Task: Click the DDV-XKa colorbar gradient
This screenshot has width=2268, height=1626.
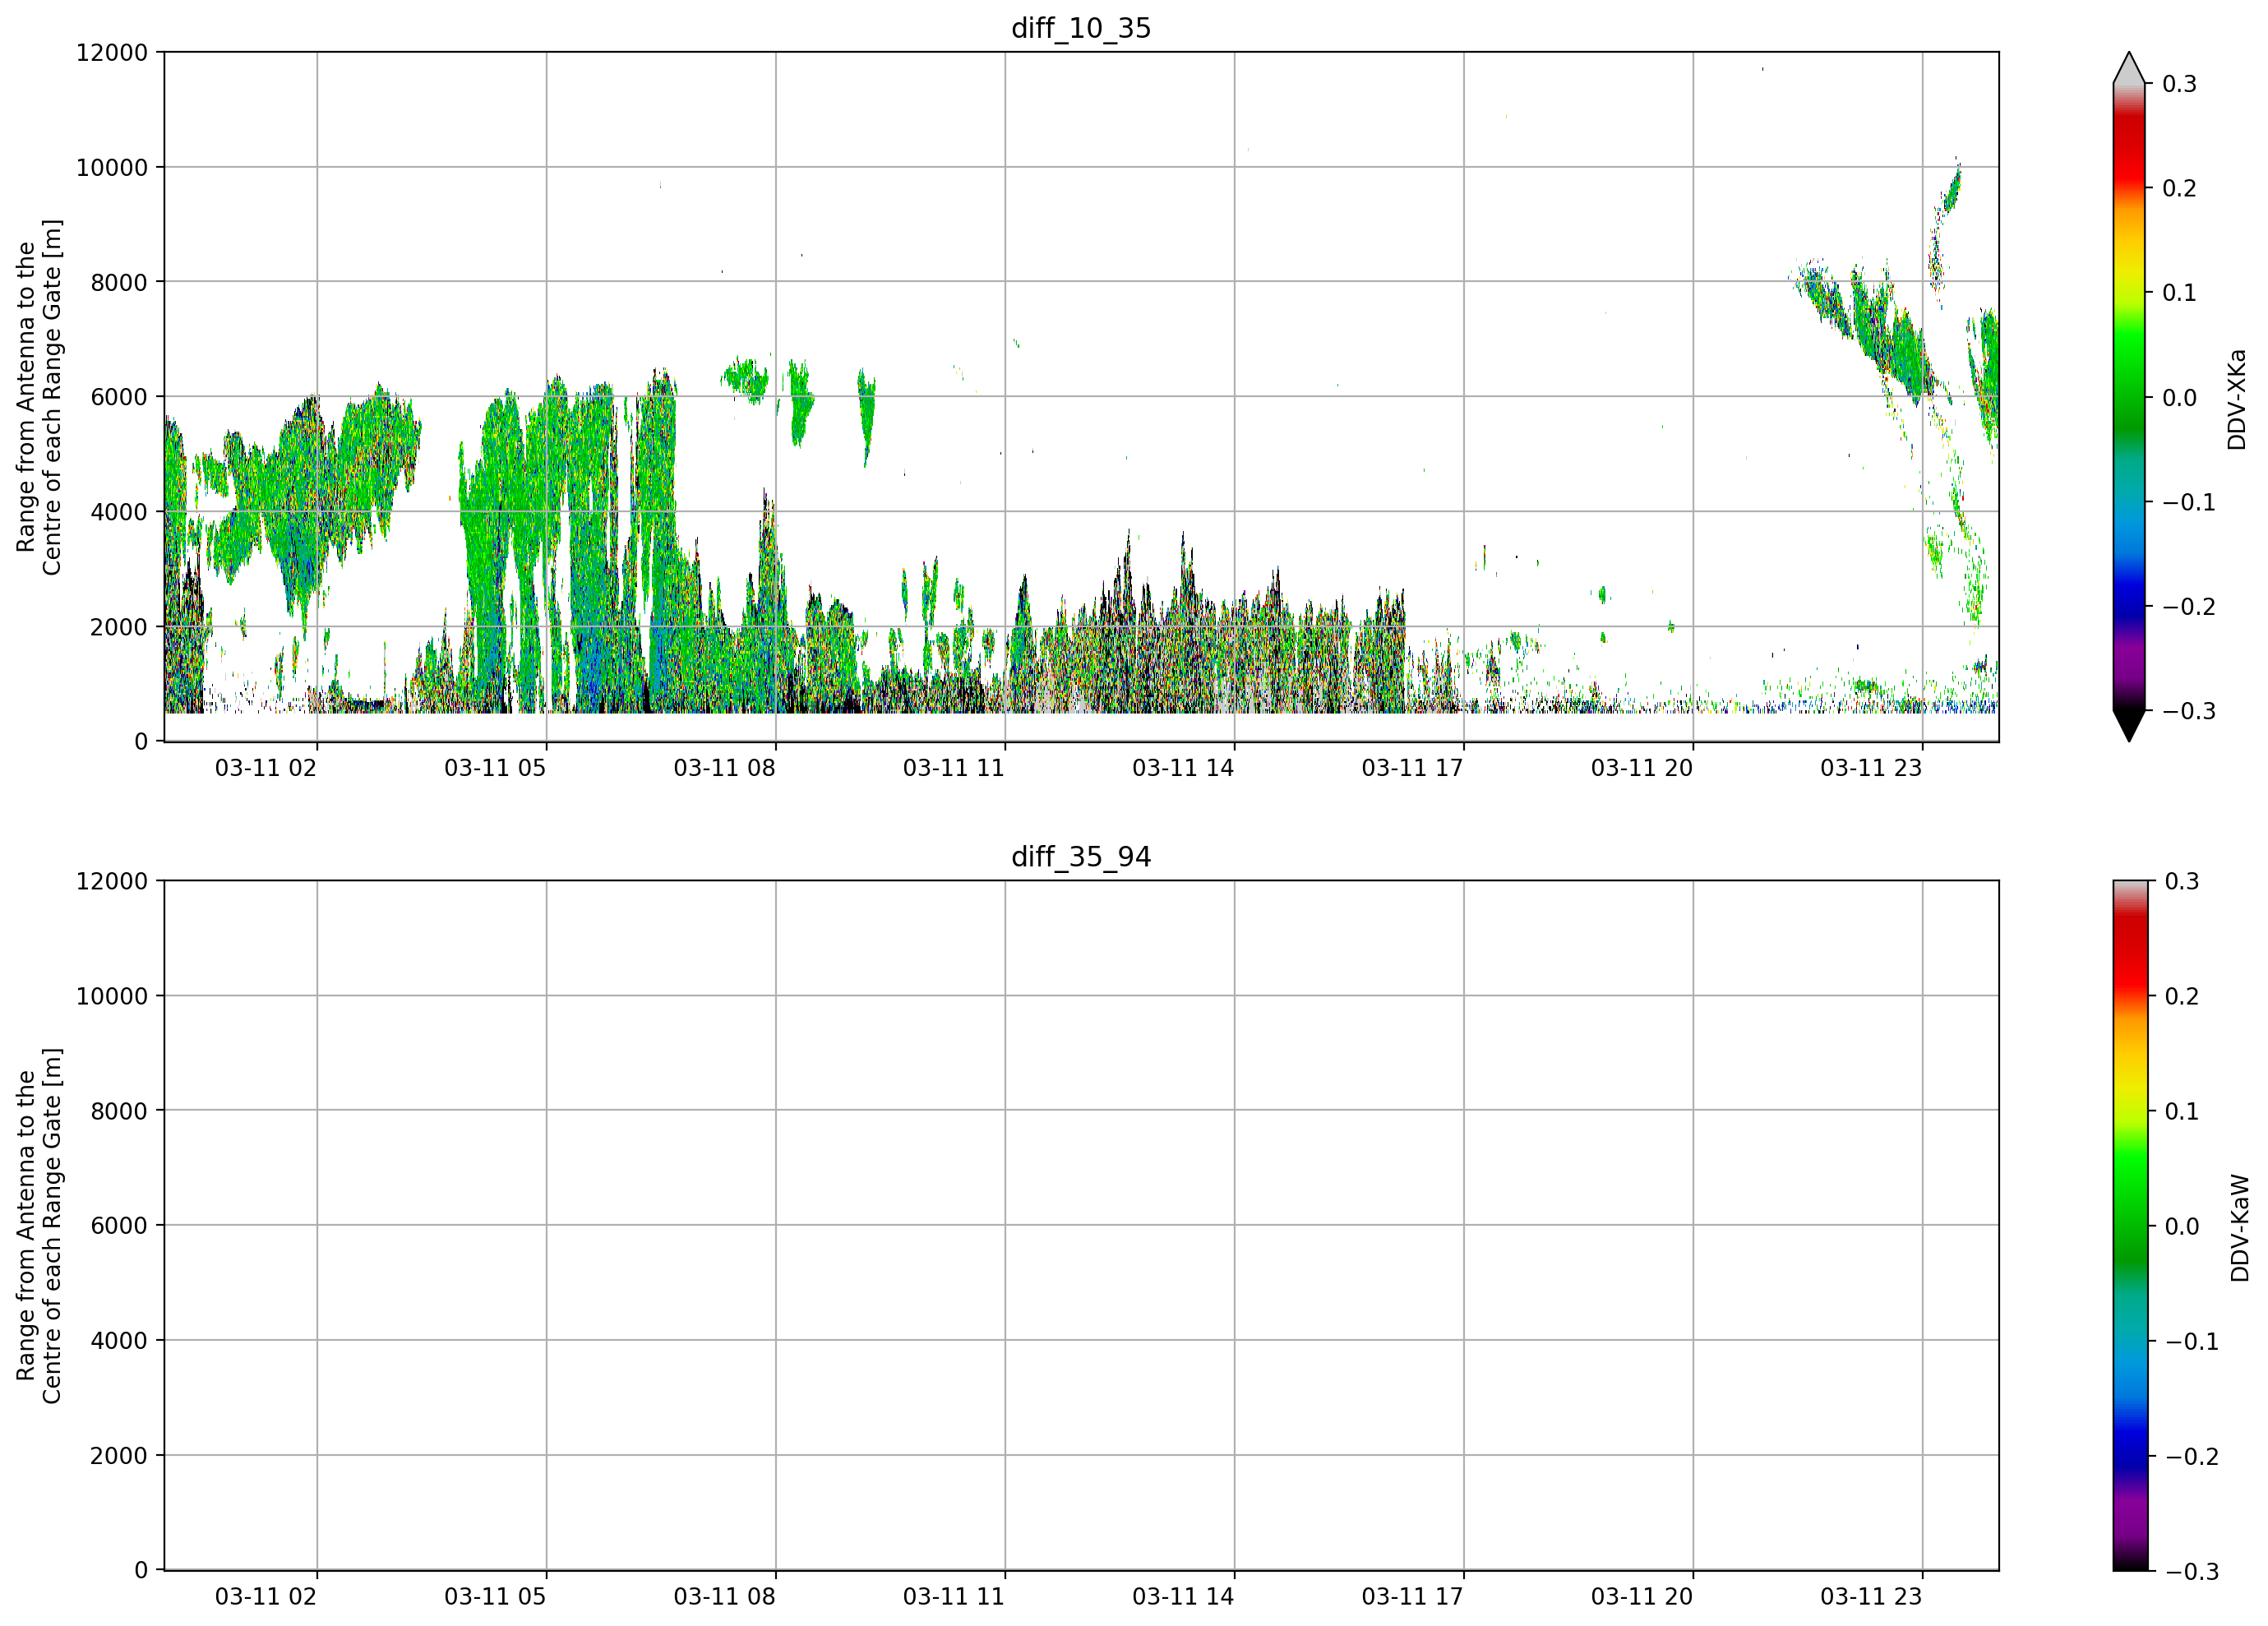Action: pos(2129,397)
